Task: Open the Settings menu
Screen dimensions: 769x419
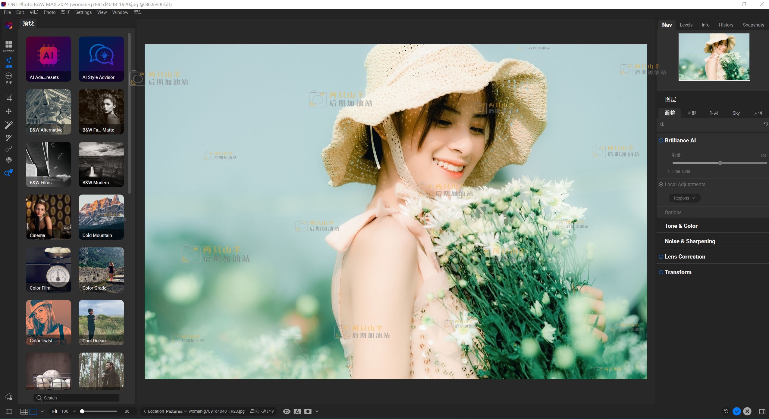Action: [83, 12]
